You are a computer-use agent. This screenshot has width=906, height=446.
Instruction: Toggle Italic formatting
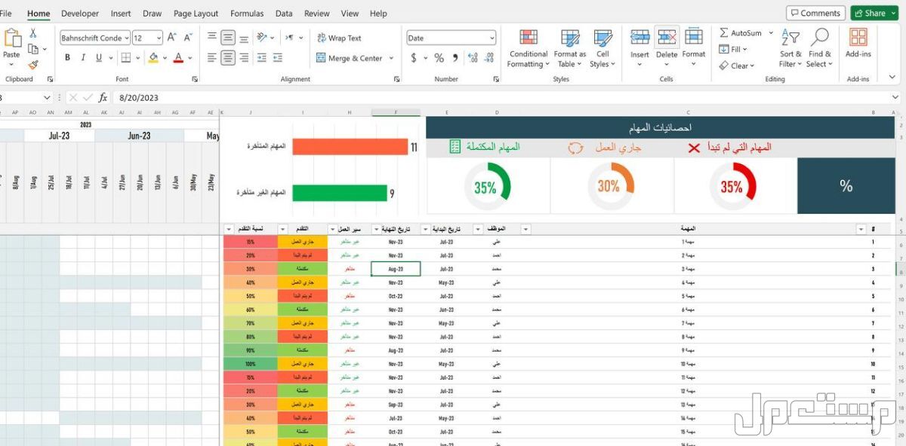click(x=83, y=58)
